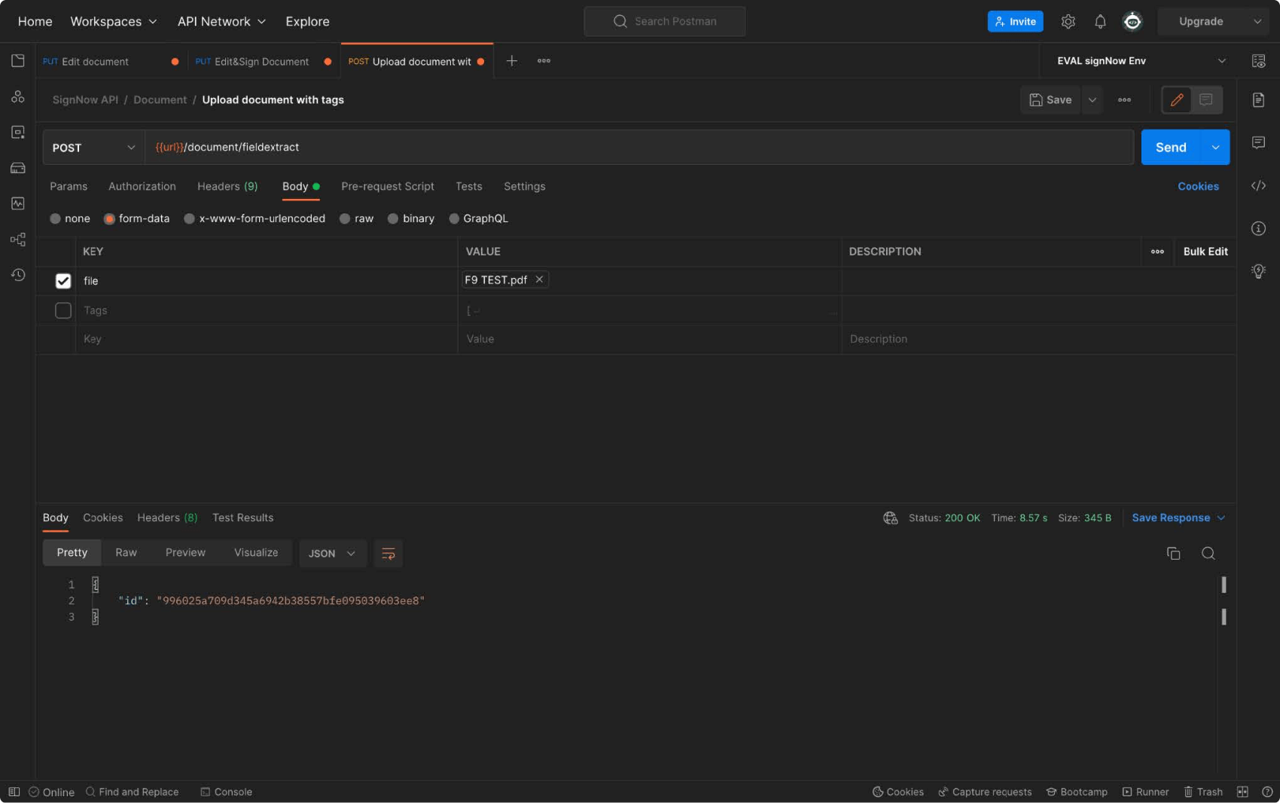The image size is (1280, 803).
Task: Open the notifications bell icon
Action: (x=1100, y=22)
